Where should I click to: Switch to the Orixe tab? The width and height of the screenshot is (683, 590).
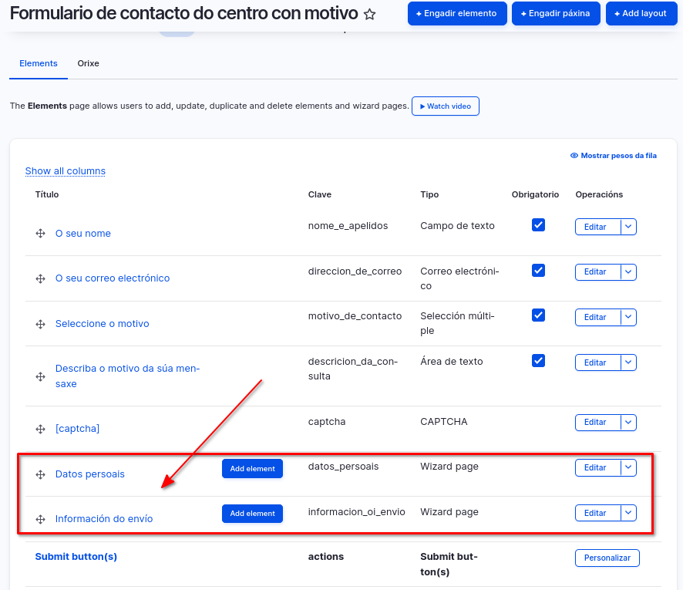pyautogui.click(x=88, y=63)
